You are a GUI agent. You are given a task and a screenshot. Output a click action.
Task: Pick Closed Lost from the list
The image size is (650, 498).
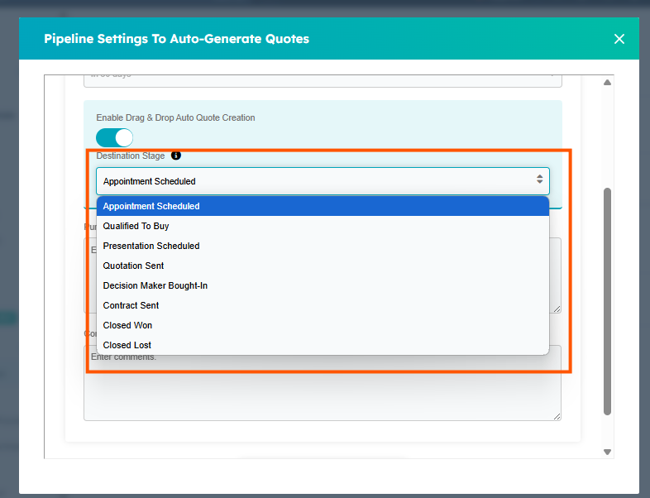click(323, 345)
